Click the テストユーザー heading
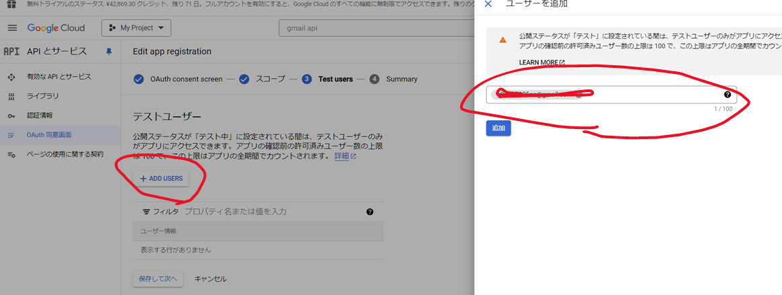782x295 pixels. [167, 117]
